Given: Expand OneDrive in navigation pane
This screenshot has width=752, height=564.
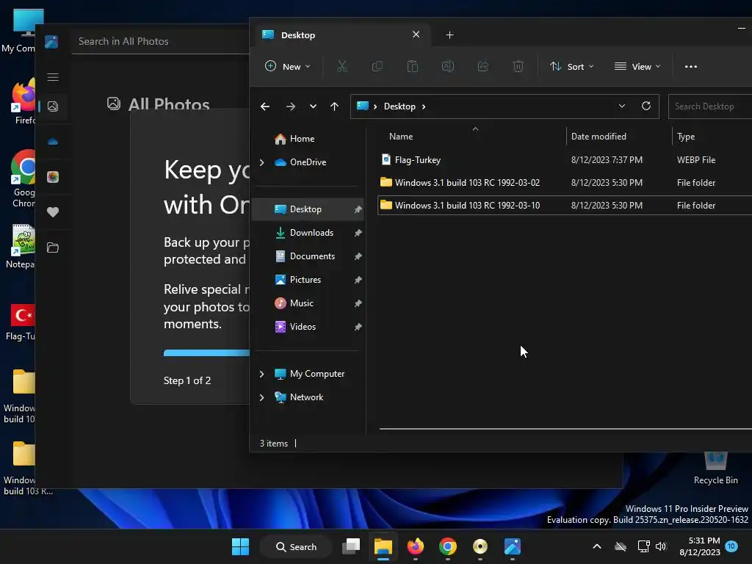Looking at the screenshot, I should tap(262, 162).
